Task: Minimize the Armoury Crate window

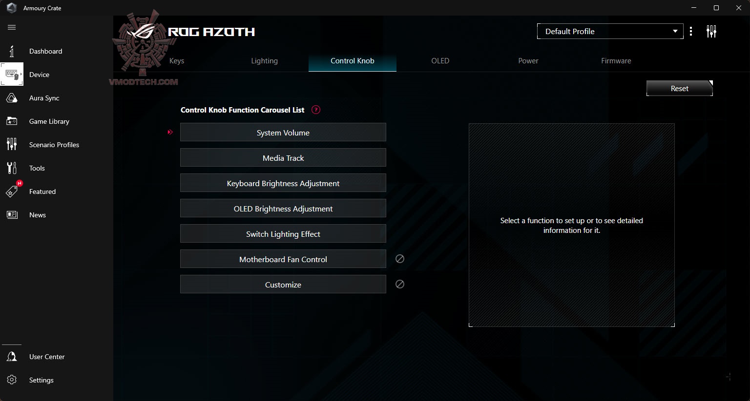Action: pos(694,8)
